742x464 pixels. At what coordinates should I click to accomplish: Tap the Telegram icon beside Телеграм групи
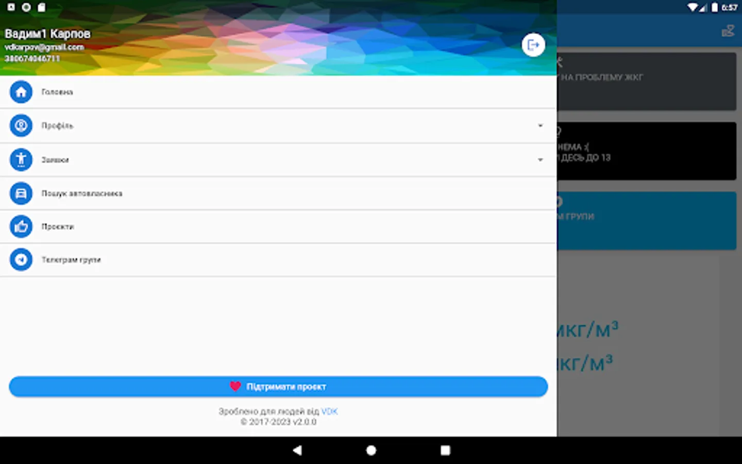(x=21, y=260)
